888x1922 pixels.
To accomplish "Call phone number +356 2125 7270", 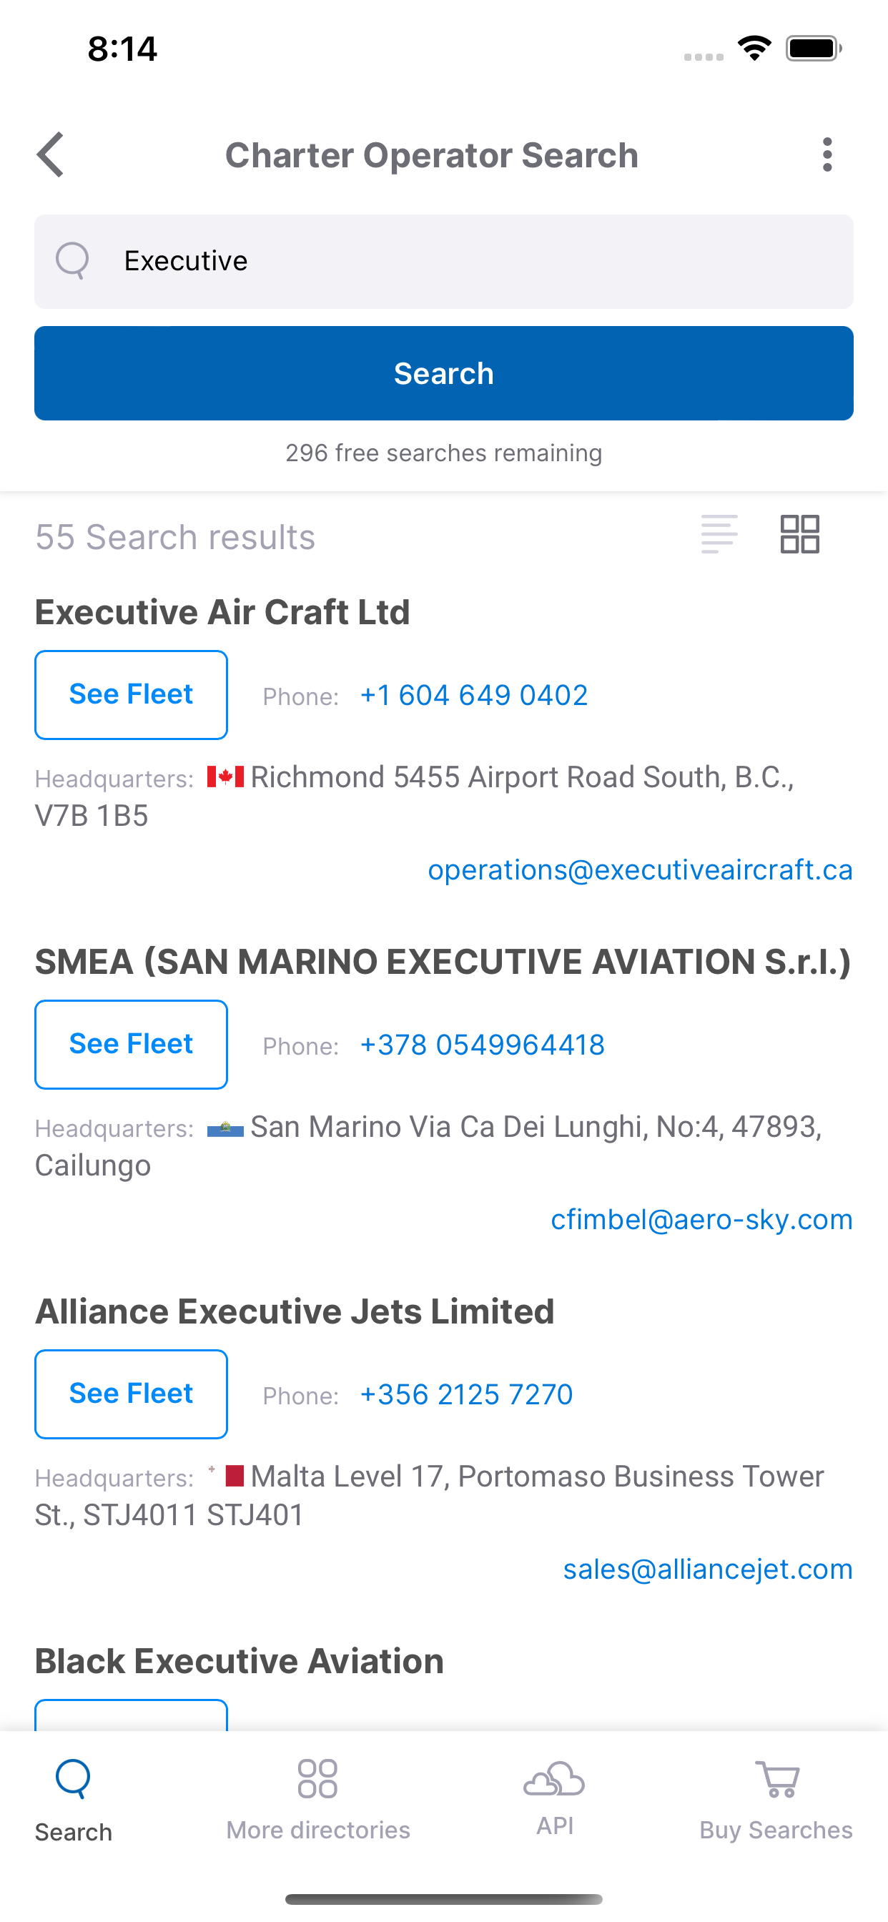I will click(466, 1394).
